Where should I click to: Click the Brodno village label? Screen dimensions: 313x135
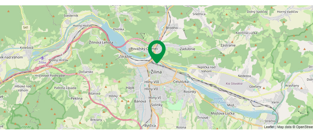click(172, 28)
